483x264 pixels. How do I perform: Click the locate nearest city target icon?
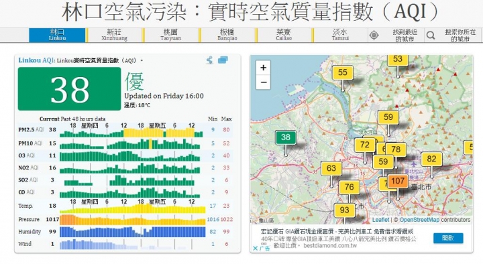(374, 36)
